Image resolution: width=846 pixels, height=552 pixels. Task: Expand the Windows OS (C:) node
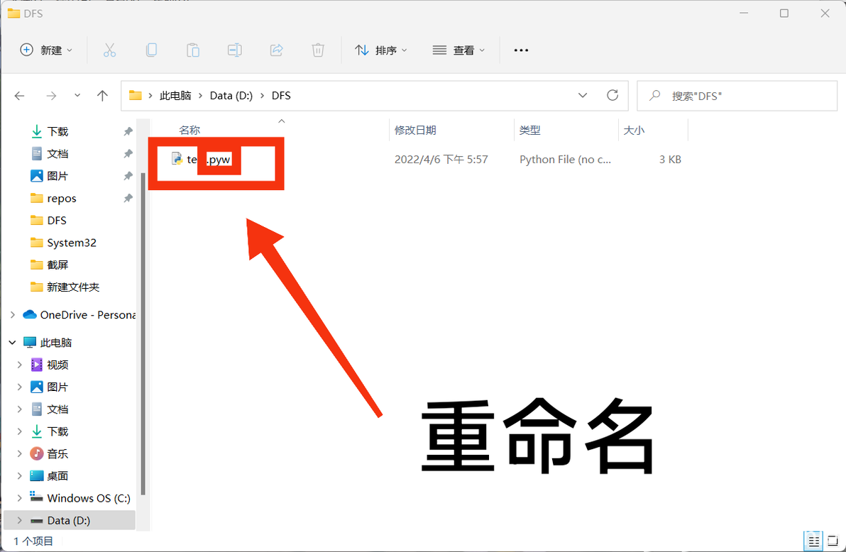point(19,497)
